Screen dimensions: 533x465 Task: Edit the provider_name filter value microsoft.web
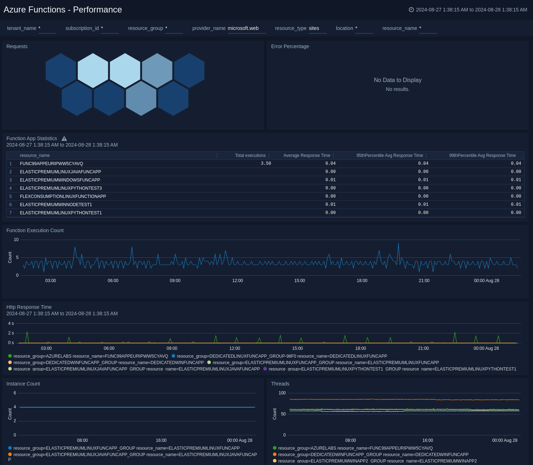click(247, 29)
